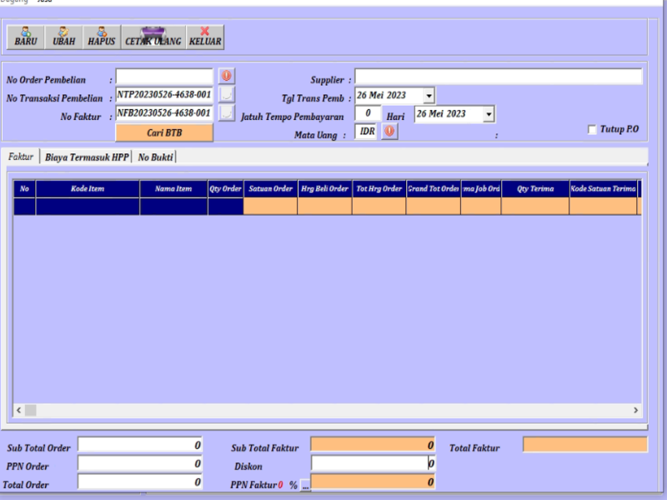This screenshot has width=667, height=500.
Task: Click the Qty Order column header
Action: [225, 189]
